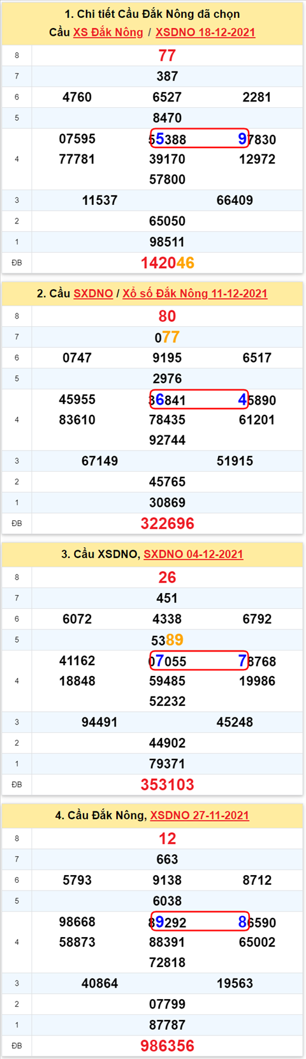Click the number 6072
This screenshot has height=1059, width=306.
77,619
